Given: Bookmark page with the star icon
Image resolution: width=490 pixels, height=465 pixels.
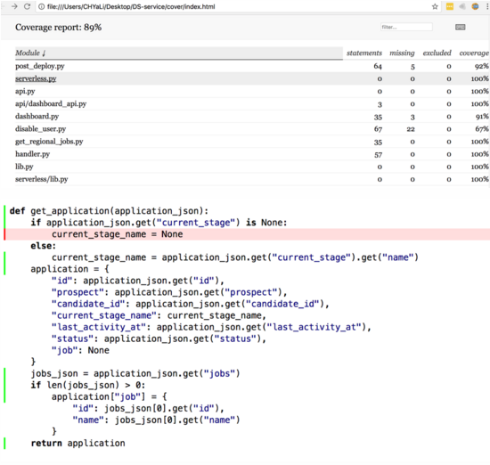Looking at the screenshot, I should (x=435, y=6).
